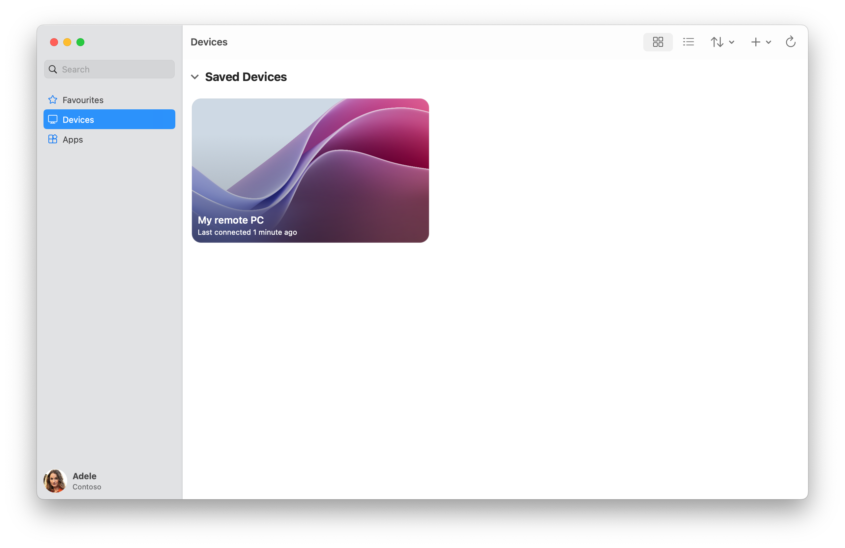This screenshot has height=548, width=845.
Task: Select Devices in the sidebar
Action: coord(109,120)
